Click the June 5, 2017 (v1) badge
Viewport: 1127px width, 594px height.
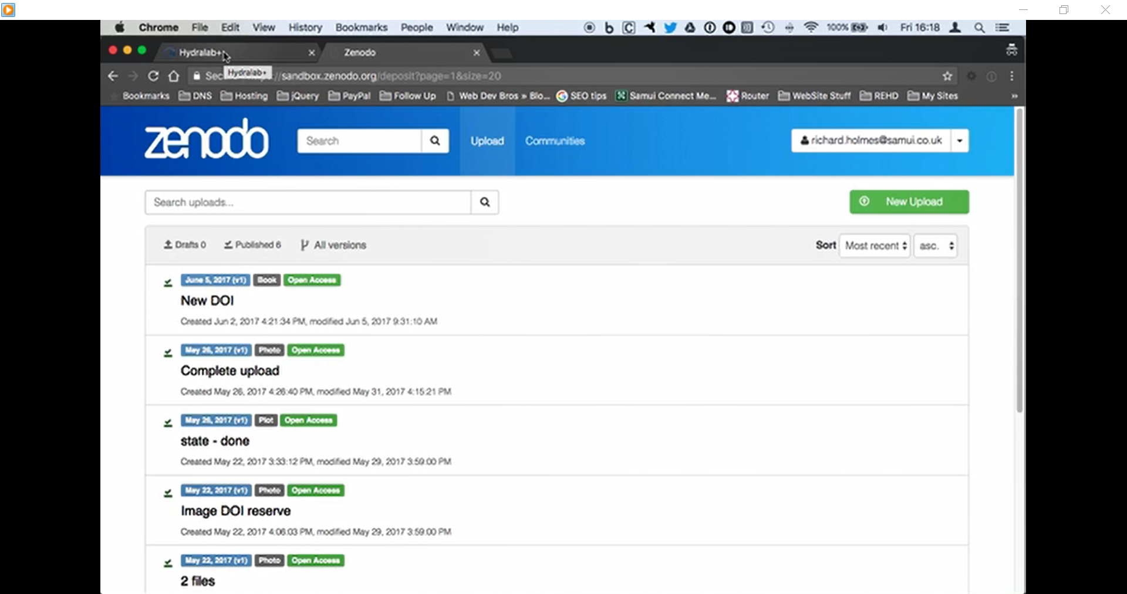click(x=215, y=280)
